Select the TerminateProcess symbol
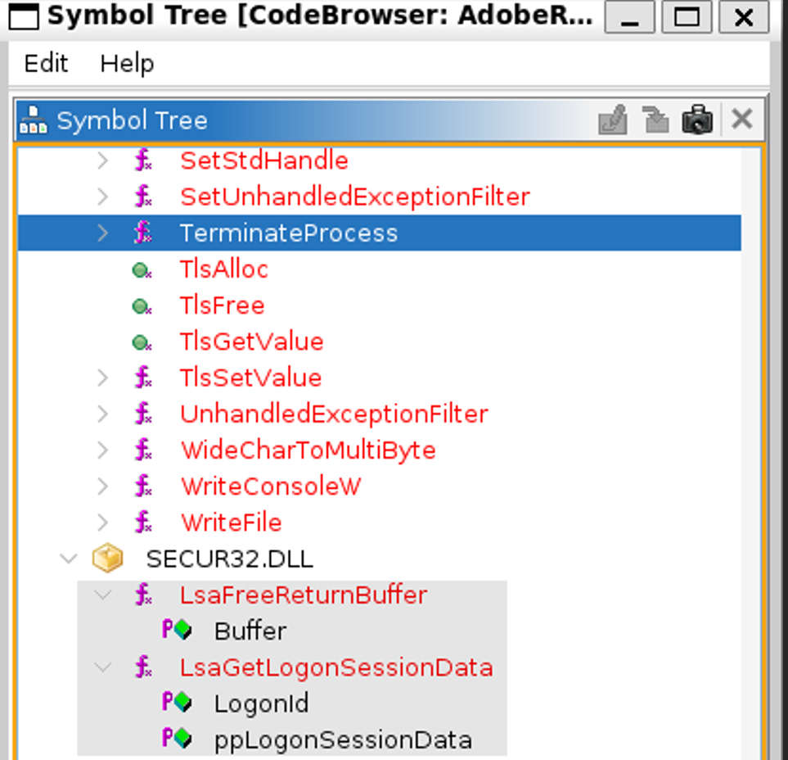 coord(289,233)
